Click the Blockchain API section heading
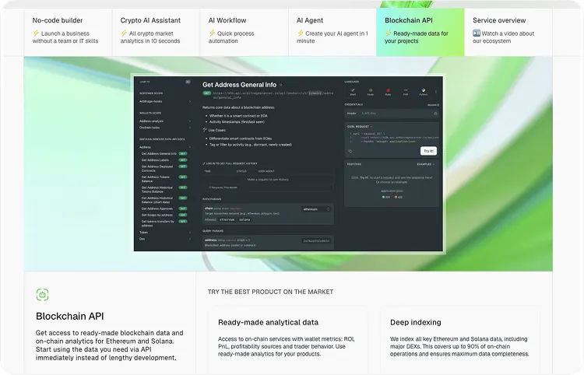Viewport: 584px width, 375px height. [x=70, y=316]
